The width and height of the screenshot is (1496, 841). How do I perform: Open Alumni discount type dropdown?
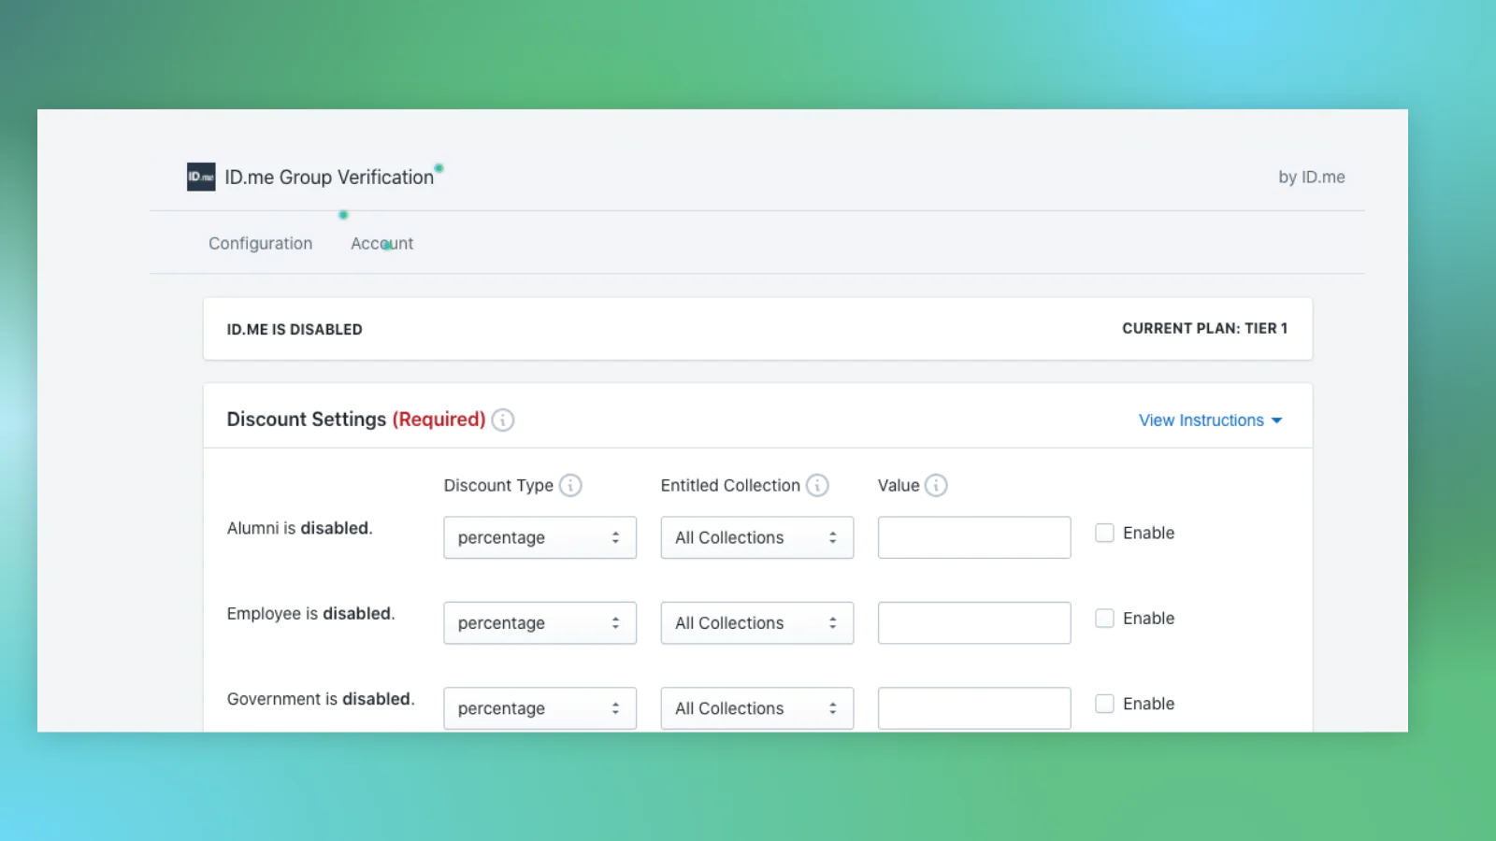pos(539,537)
